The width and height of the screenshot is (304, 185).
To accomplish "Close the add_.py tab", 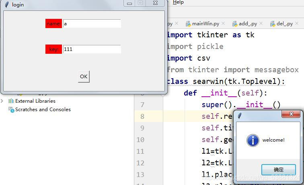I will [x=261, y=23].
